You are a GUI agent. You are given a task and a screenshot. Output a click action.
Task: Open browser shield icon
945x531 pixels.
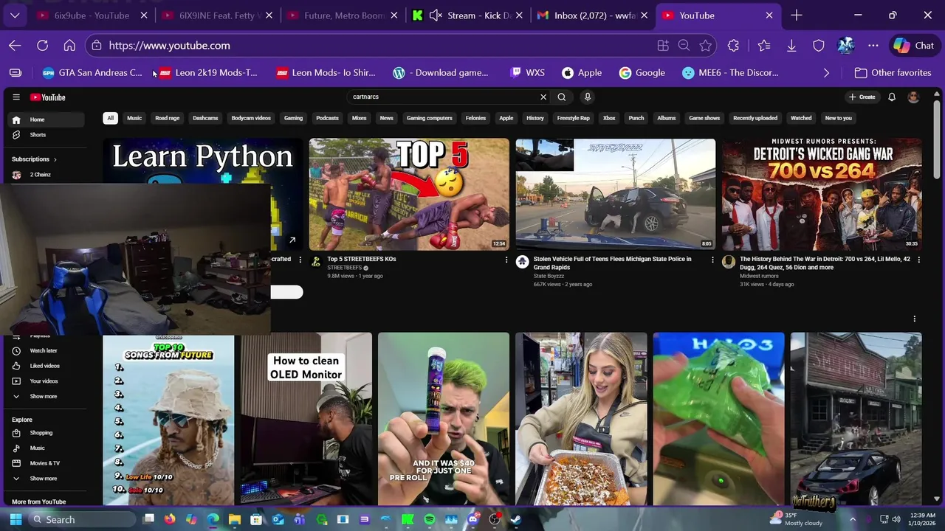[819, 46]
